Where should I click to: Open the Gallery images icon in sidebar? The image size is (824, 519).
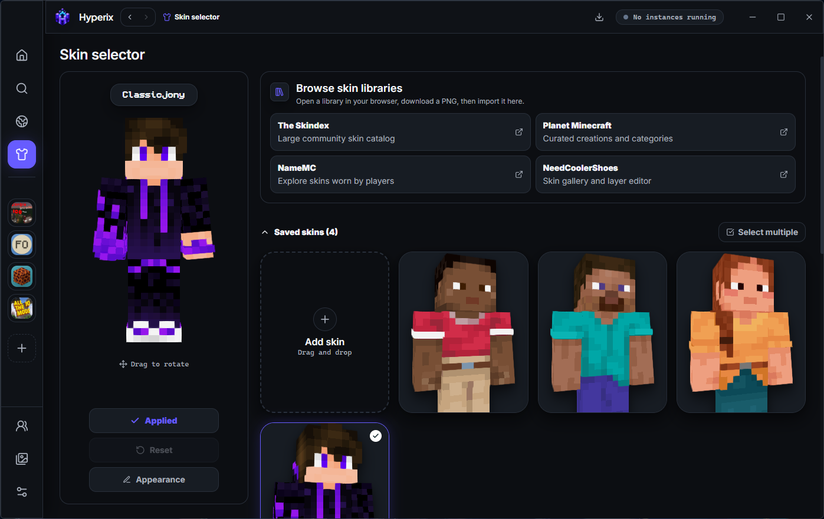(22, 459)
